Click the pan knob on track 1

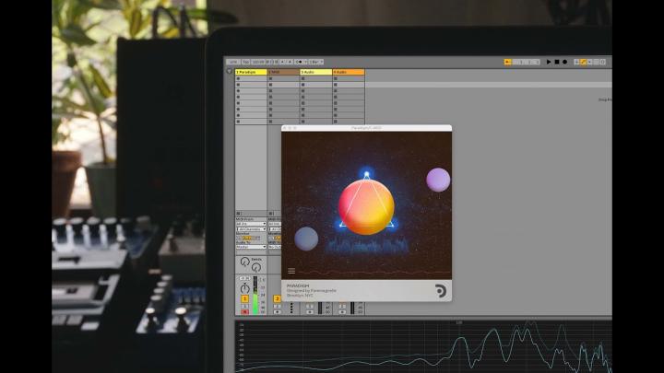(x=244, y=288)
